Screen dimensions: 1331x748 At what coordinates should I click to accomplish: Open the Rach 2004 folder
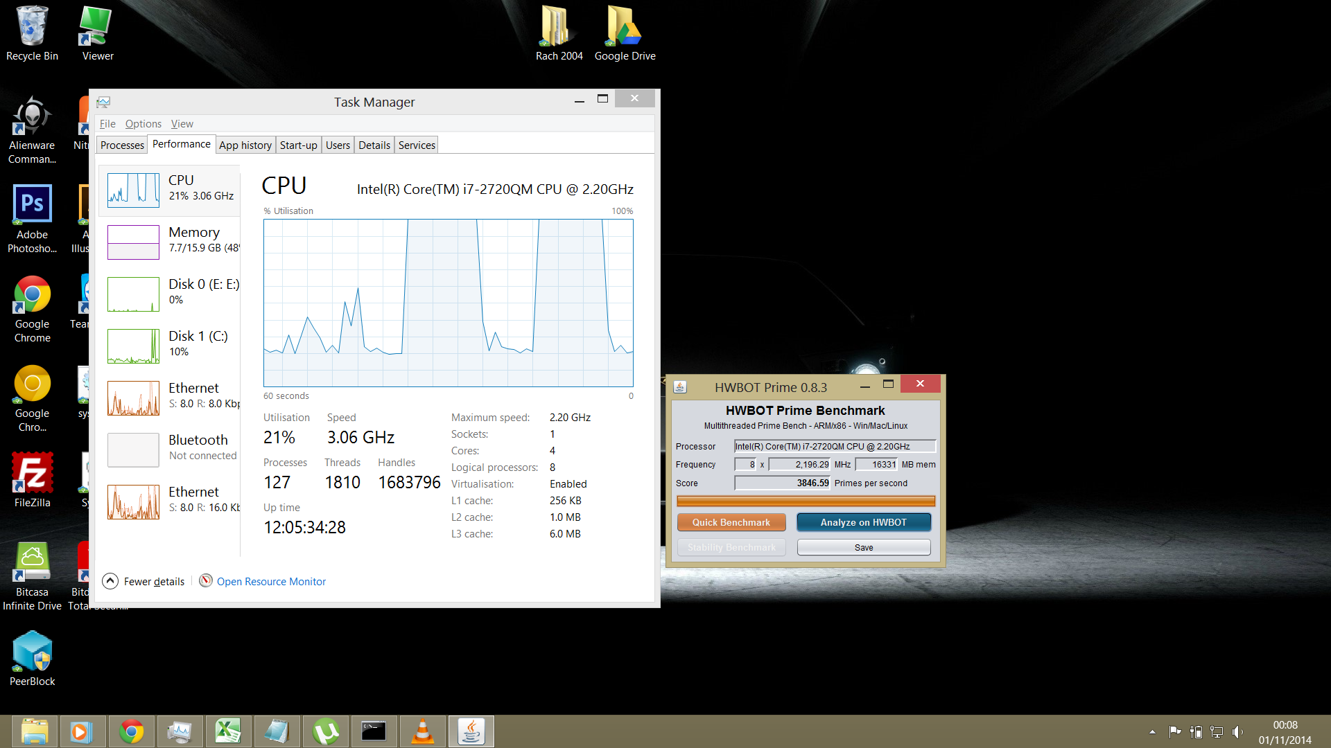[x=559, y=33]
